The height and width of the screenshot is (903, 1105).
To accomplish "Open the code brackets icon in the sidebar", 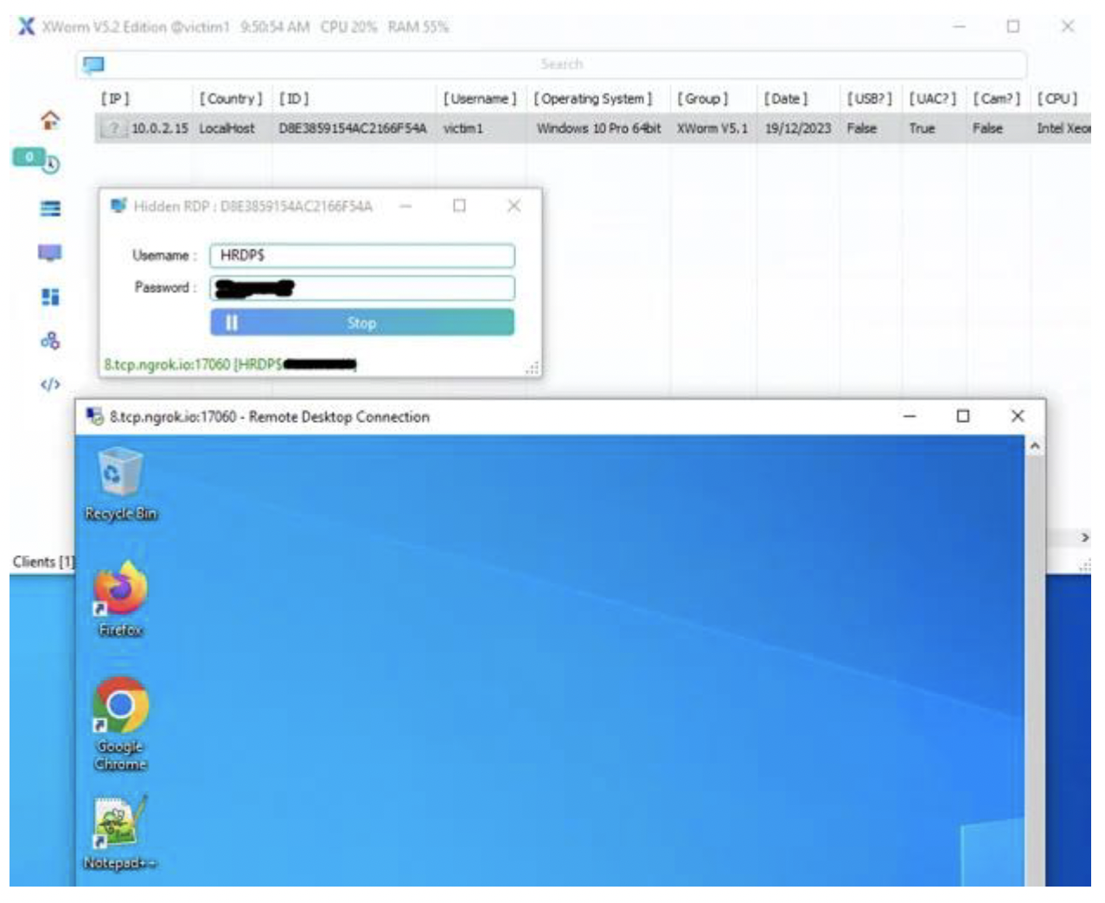I will pos(50,384).
